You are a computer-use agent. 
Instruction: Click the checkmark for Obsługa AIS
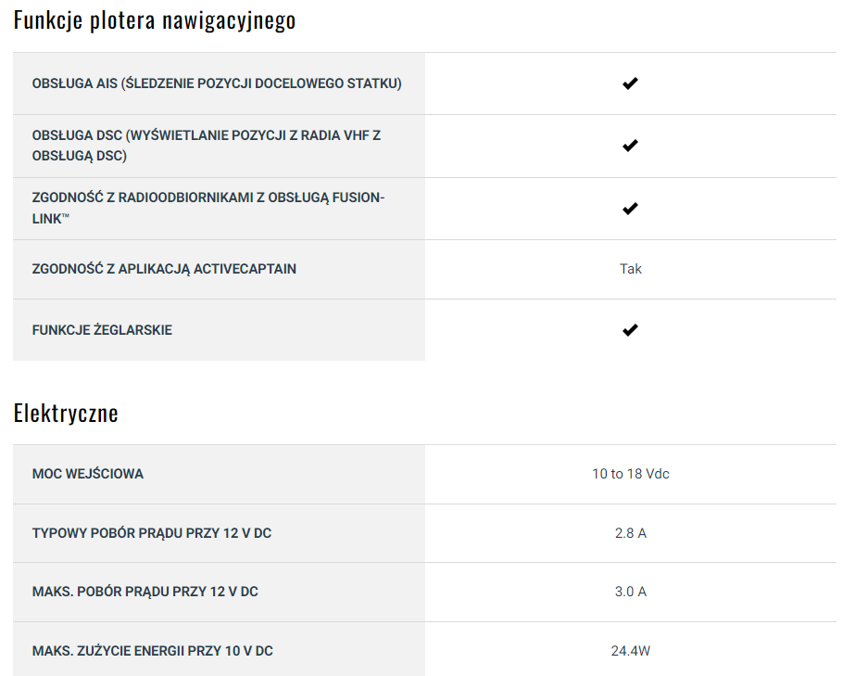(630, 83)
